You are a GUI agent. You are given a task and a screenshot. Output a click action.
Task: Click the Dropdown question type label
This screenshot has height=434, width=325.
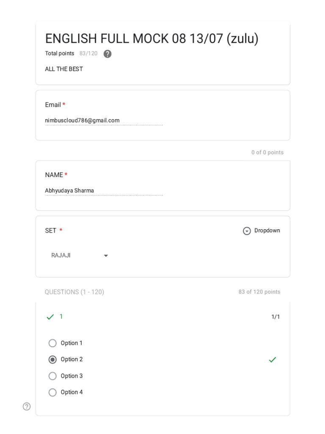(x=267, y=231)
